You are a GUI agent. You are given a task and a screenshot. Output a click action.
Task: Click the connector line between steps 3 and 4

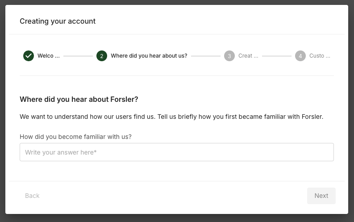[x=277, y=56]
